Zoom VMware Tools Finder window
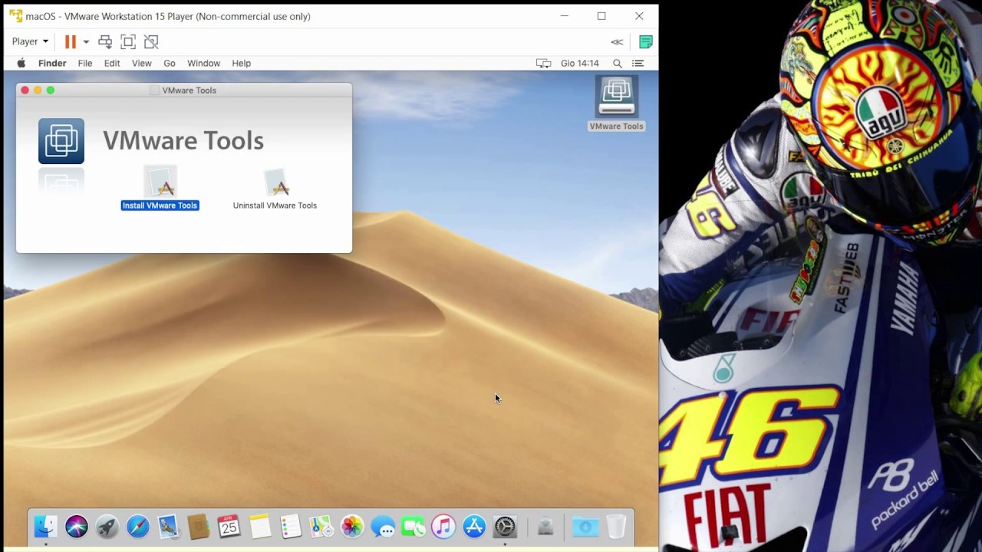The width and height of the screenshot is (982, 552). tap(51, 90)
